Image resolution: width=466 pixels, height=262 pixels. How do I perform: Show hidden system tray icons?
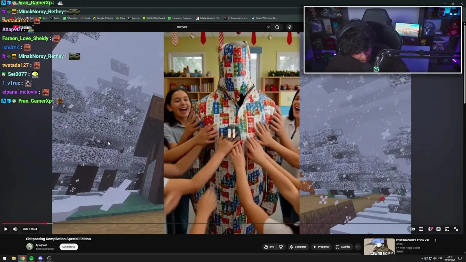(x=422, y=258)
